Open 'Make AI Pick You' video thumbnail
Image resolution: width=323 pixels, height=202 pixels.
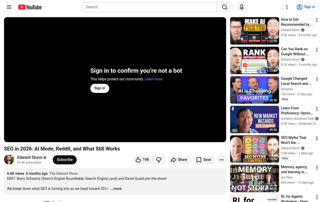[x=255, y=31]
